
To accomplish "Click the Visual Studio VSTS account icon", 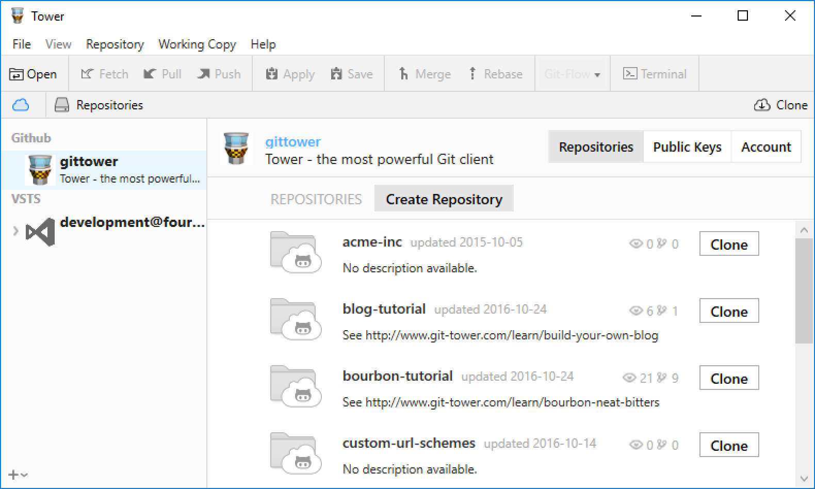I will [40, 232].
